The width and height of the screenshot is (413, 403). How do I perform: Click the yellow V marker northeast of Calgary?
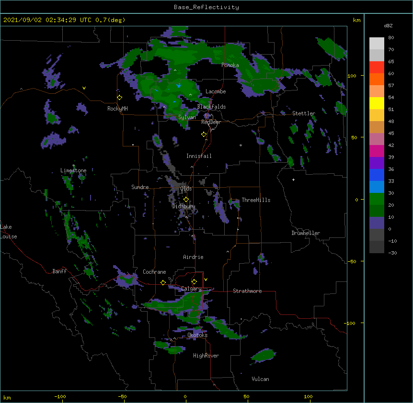pyautogui.click(x=206, y=280)
